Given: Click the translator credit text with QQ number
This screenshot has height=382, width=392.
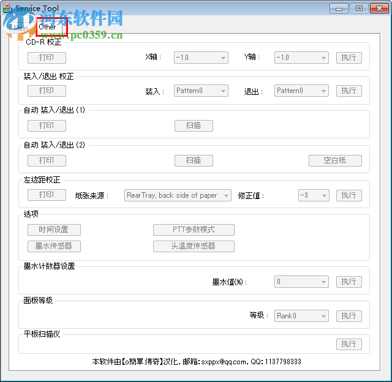Looking at the screenshot, I should click(x=197, y=362).
